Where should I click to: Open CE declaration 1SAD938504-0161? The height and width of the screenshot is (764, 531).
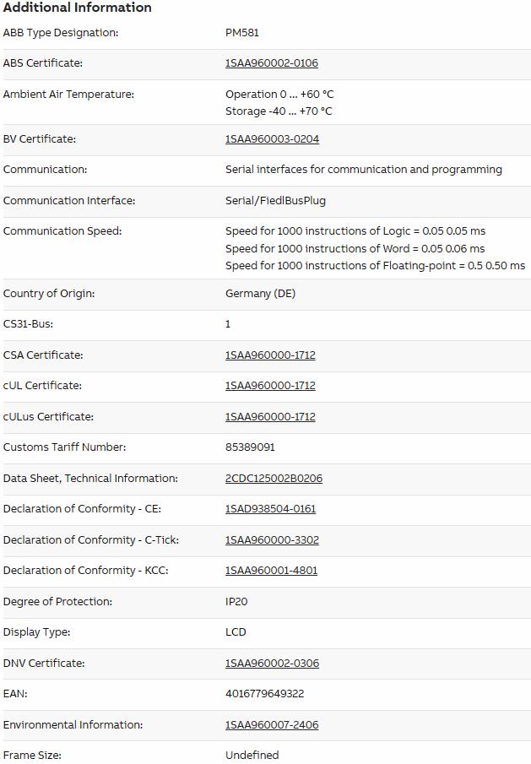270,509
